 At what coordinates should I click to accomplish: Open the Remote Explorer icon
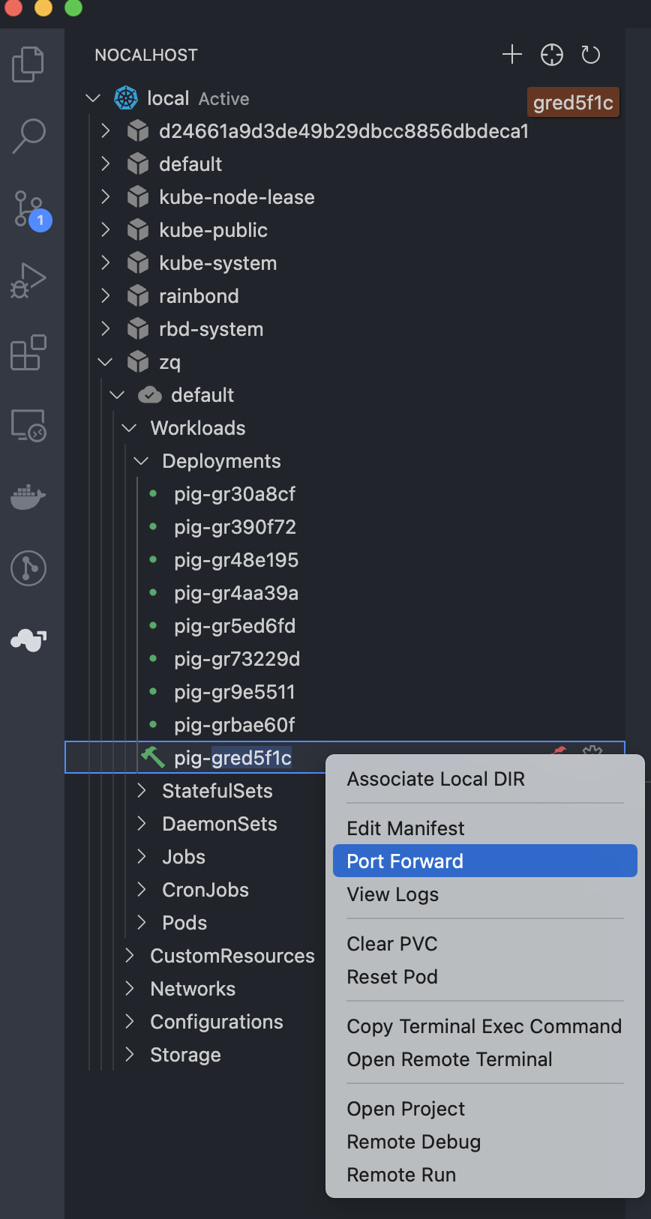click(28, 424)
